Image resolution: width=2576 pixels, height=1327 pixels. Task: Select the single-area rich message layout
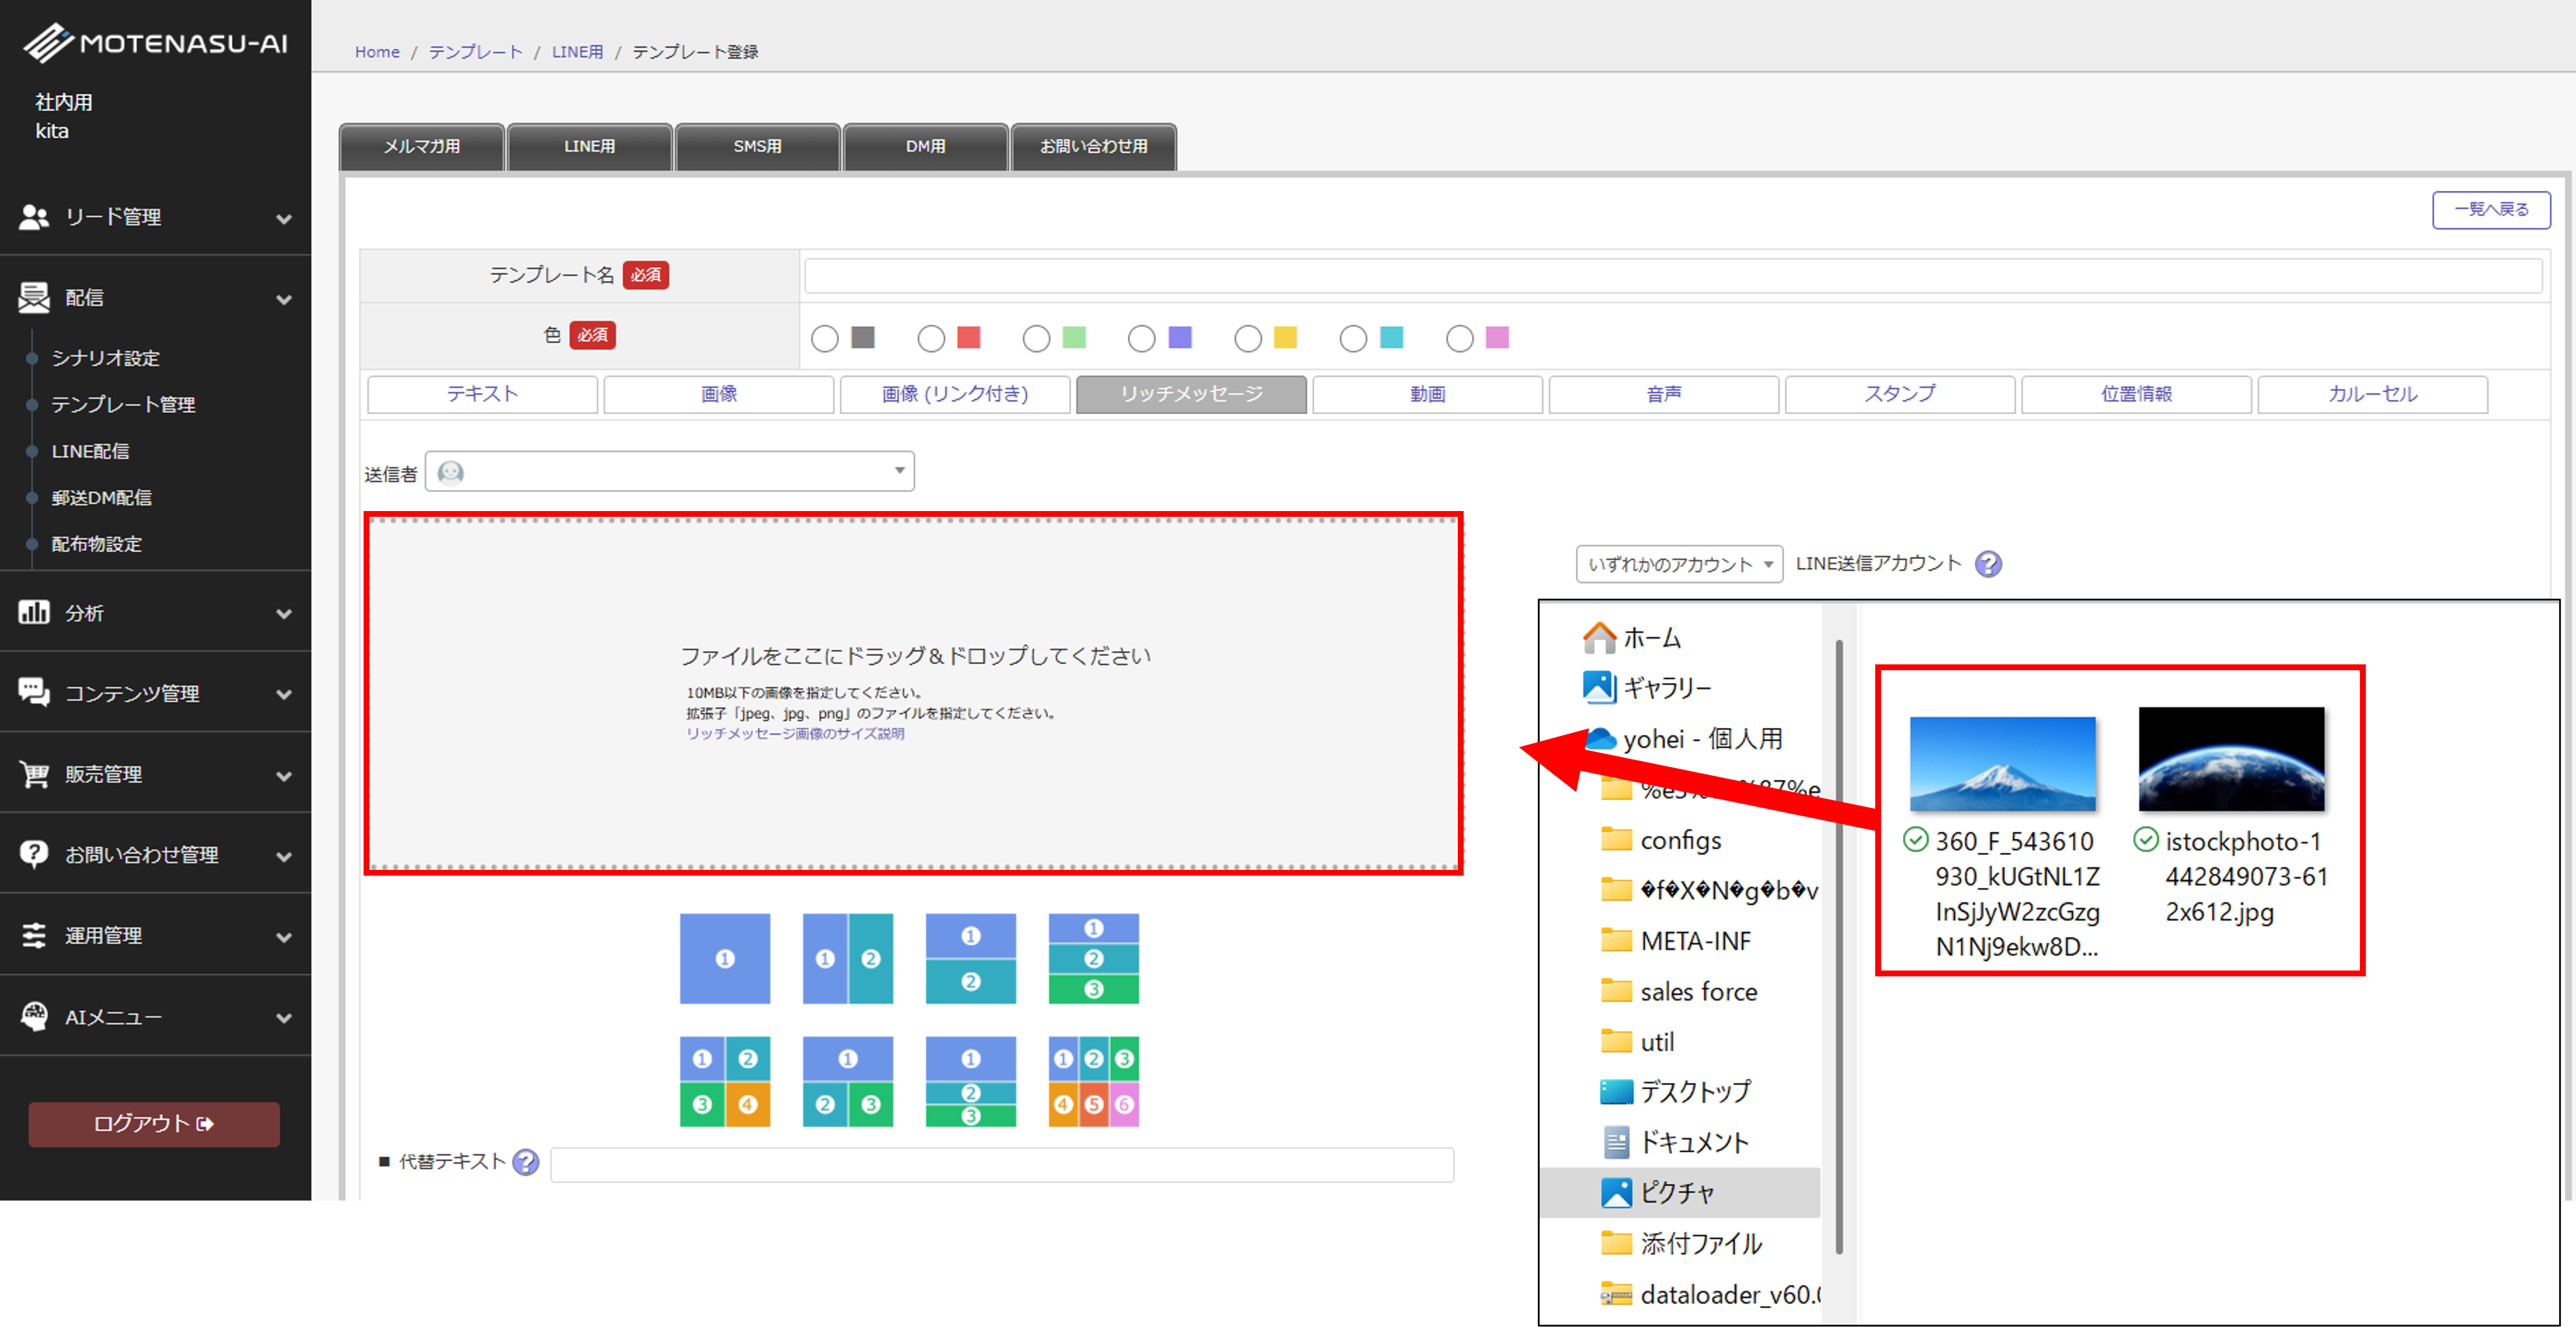point(724,958)
